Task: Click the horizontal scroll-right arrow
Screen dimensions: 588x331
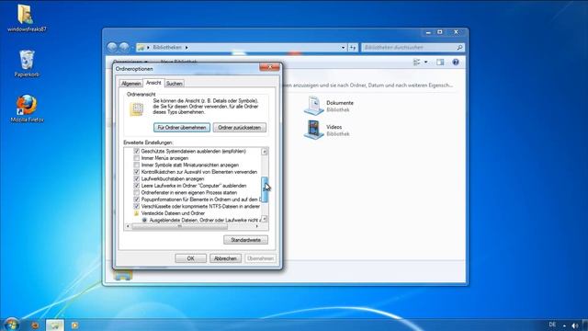Action: pyautogui.click(x=257, y=226)
